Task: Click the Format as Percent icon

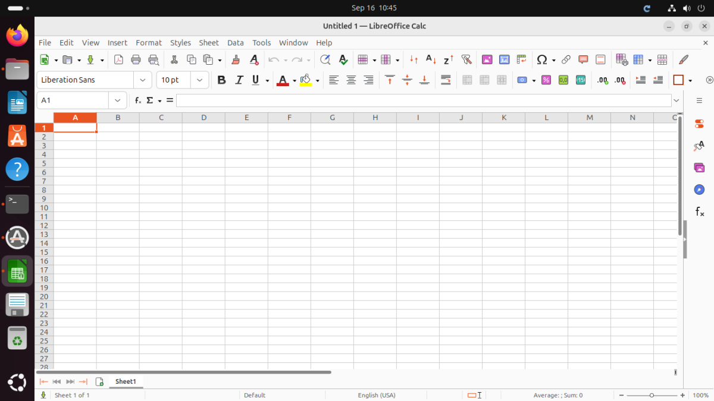Action: (x=546, y=80)
